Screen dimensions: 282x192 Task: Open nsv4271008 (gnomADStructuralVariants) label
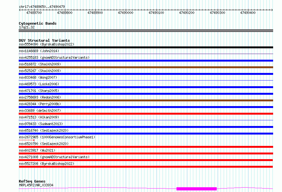[54, 157]
